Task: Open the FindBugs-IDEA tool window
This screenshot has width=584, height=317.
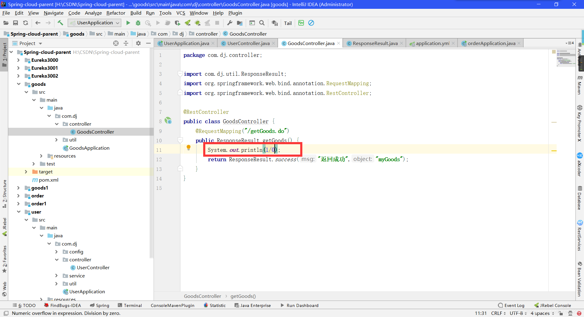Action: coord(62,305)
